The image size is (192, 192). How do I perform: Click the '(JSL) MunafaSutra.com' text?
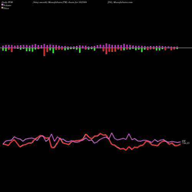point(120,2)
